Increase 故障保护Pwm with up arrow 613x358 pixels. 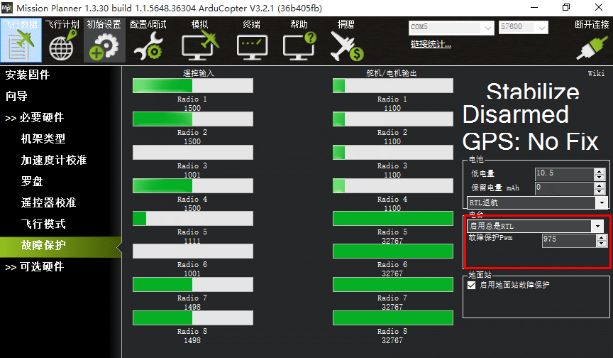click(602, 238)
